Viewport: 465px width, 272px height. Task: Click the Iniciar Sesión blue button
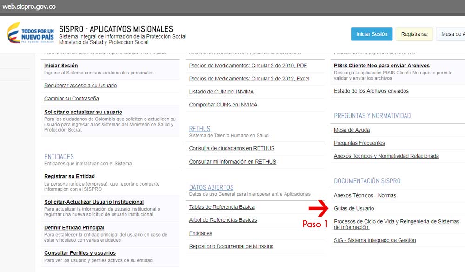point(372,34)
